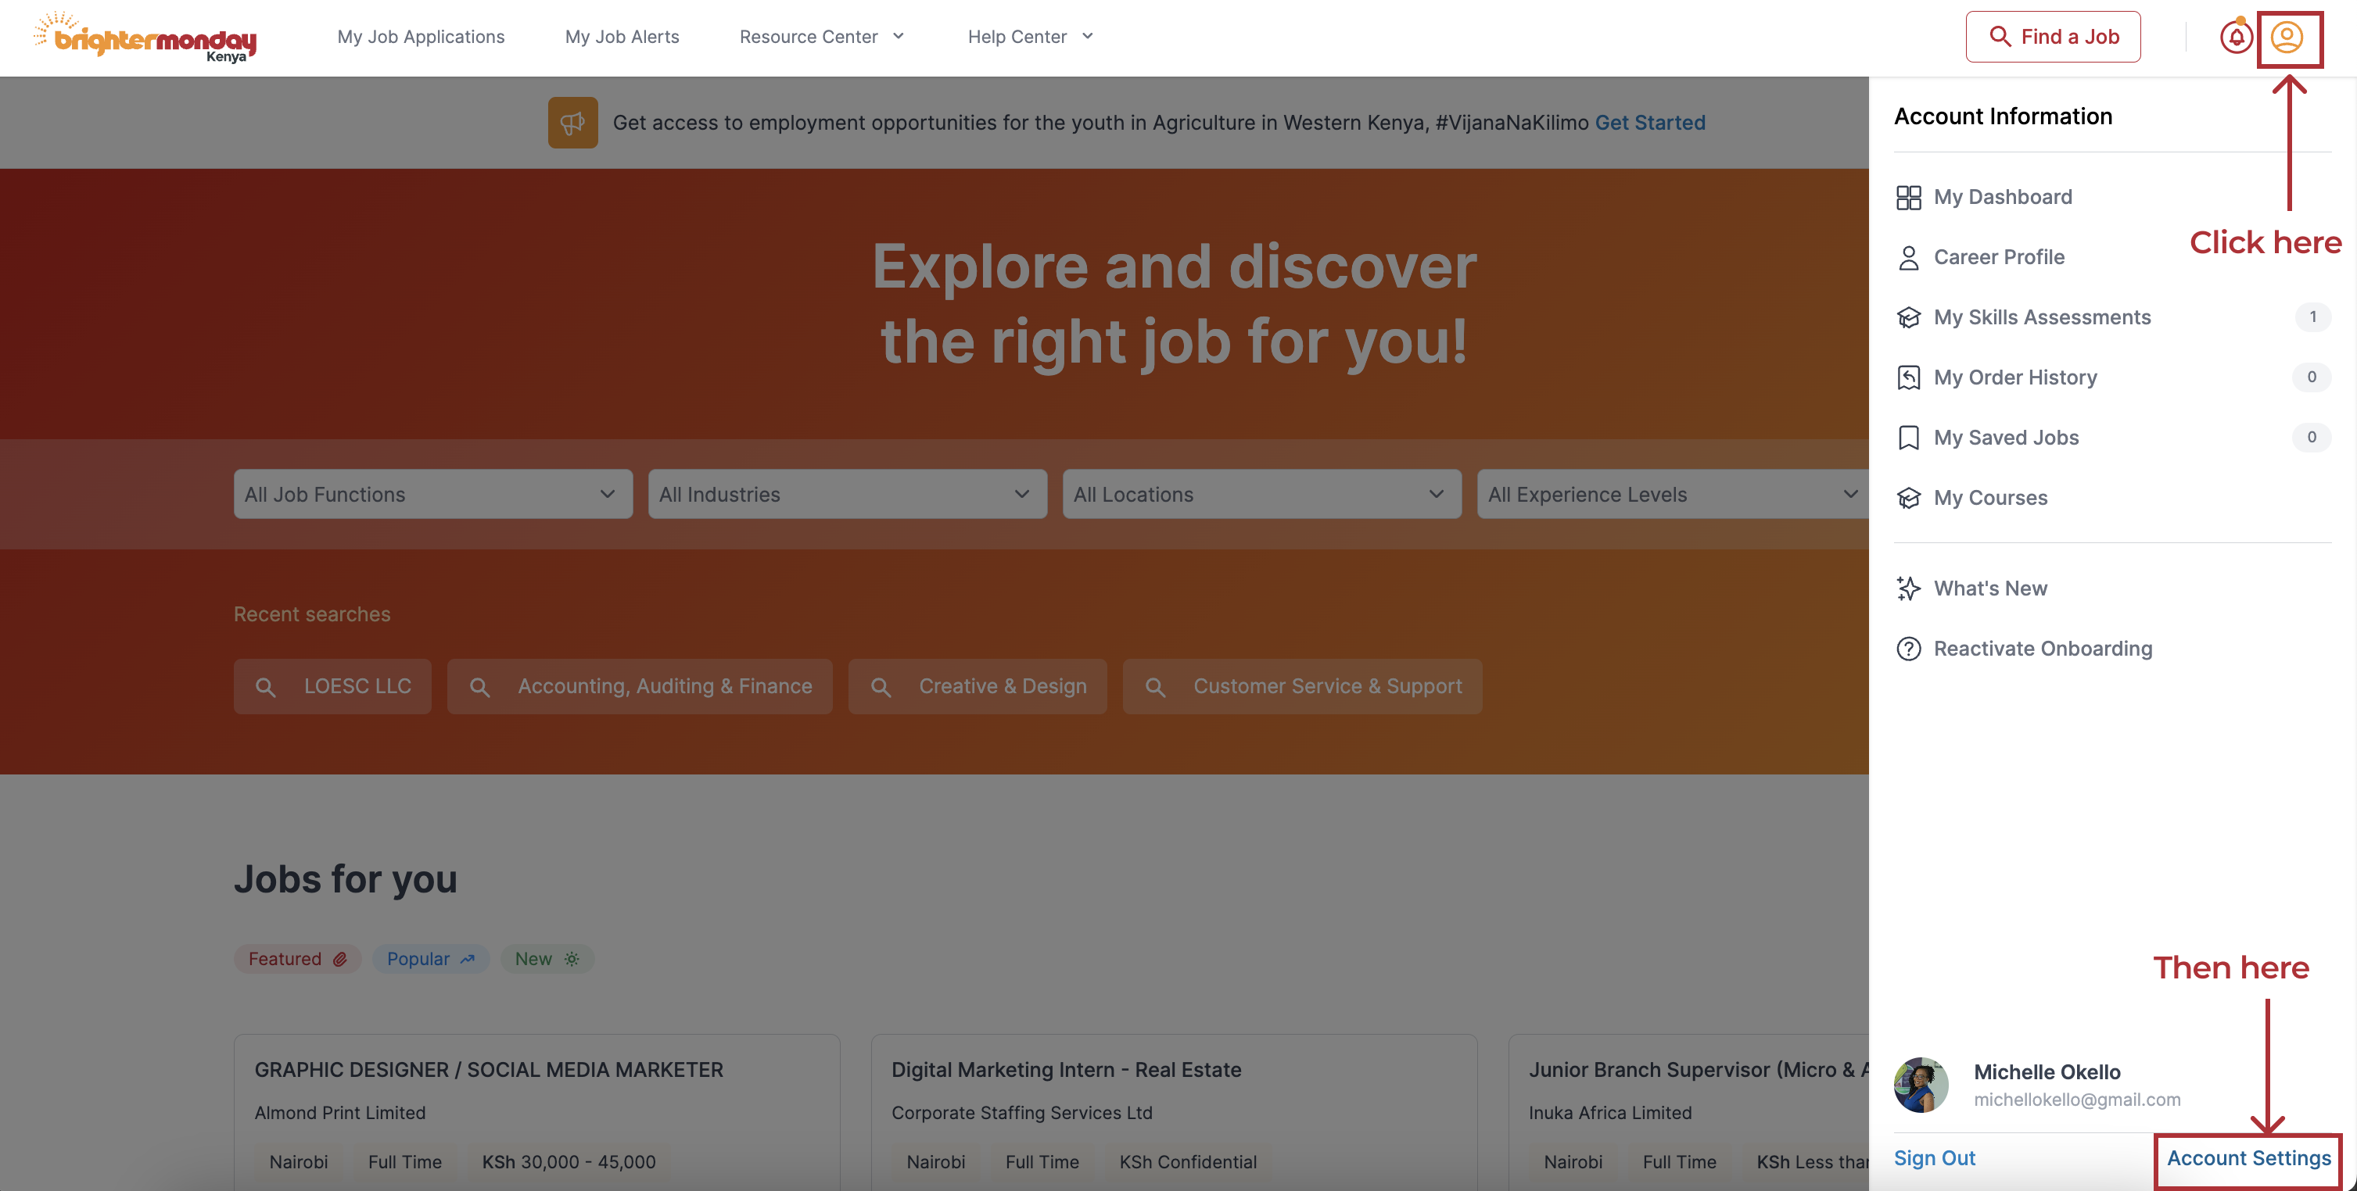
Task: Click the My Dashboard grid icon
Action: 1908,198
